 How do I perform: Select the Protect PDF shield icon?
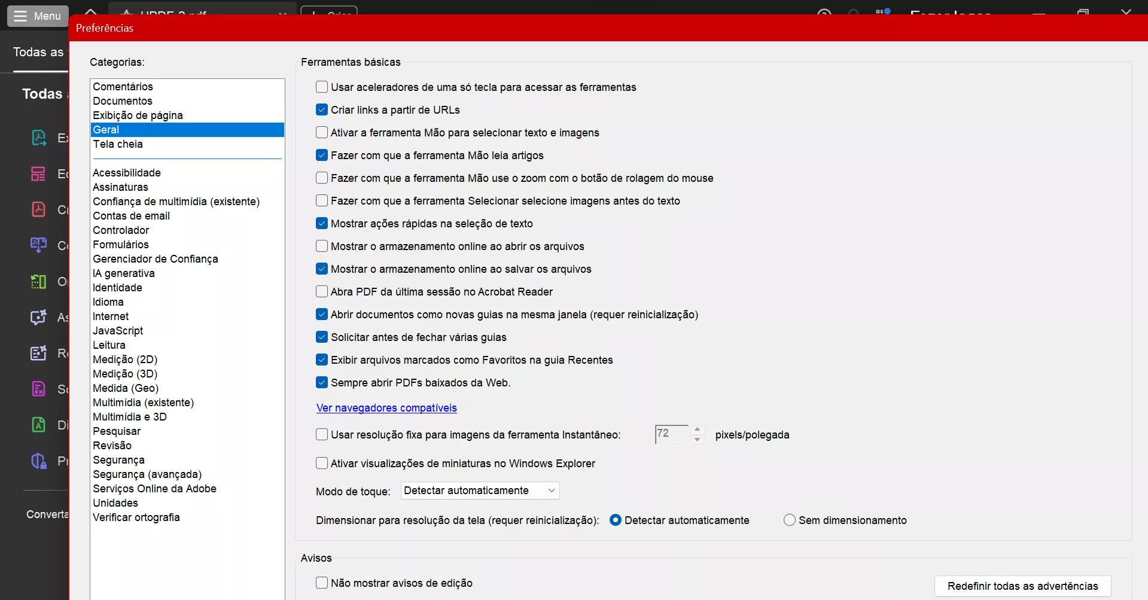38,461
